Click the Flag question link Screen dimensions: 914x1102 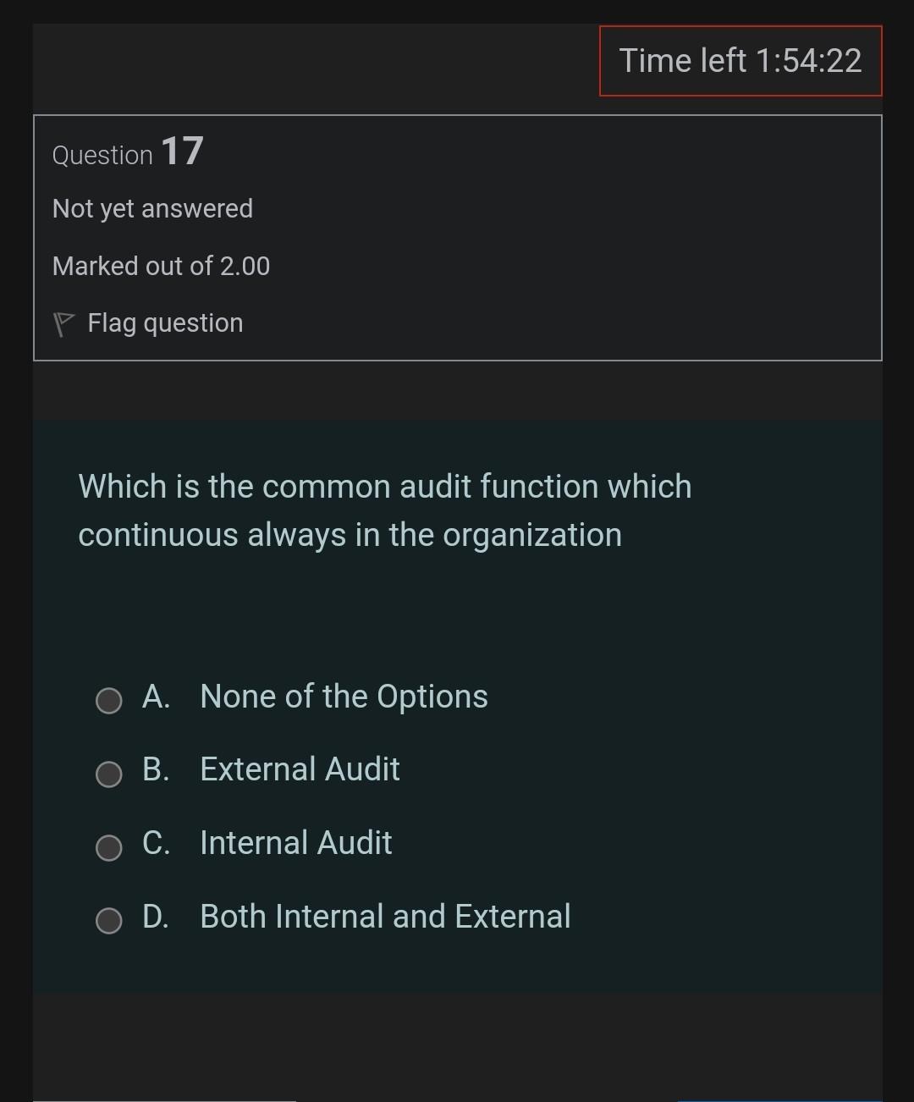[x=164, y=322]
